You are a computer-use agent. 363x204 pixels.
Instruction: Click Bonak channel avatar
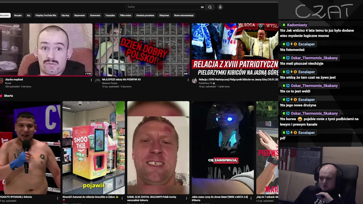click(x=1, y=81)
